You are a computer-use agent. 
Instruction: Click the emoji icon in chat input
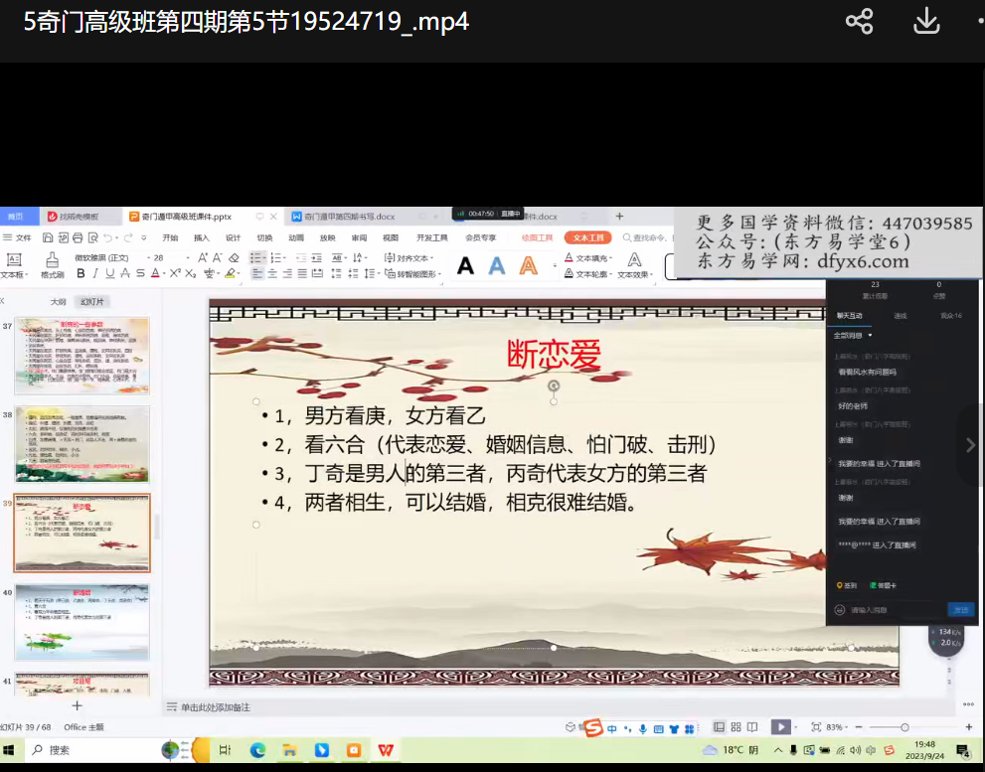840,610
